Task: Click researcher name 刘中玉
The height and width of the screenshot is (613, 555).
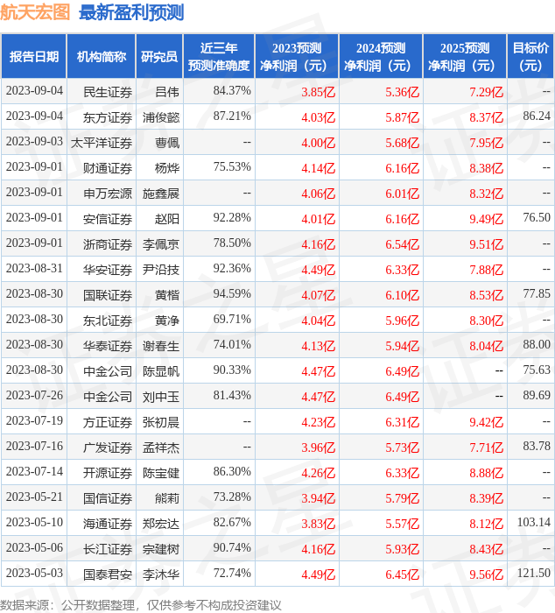Action: point(161,397)
